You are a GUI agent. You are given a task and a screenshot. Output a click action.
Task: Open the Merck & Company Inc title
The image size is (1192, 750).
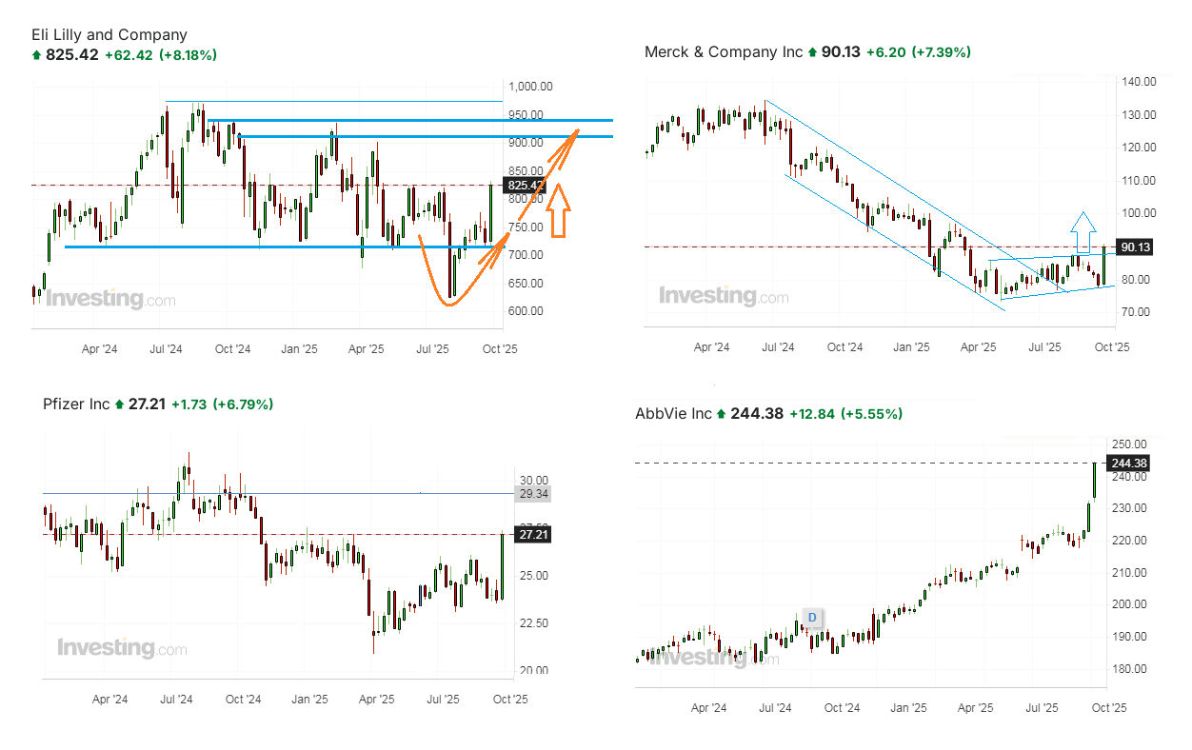(724, 52)
